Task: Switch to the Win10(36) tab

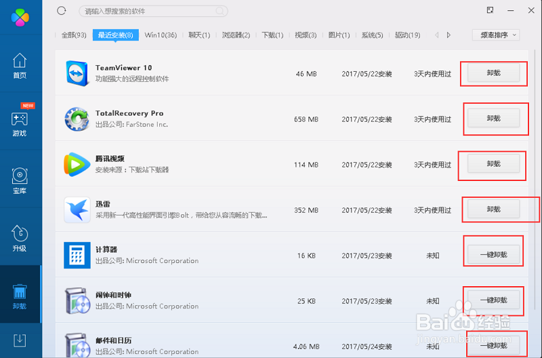Action: [x=161, y=35]
